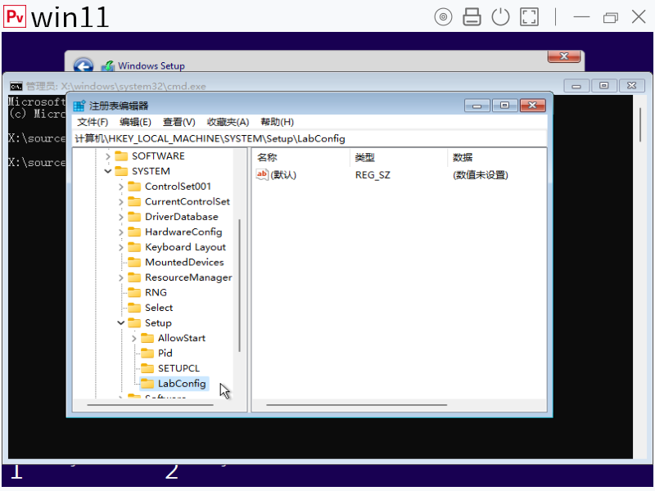The width and height of the screenshot is (655, 491).
Task: Expand the ControlSet001 key
Action: [120, 187]
